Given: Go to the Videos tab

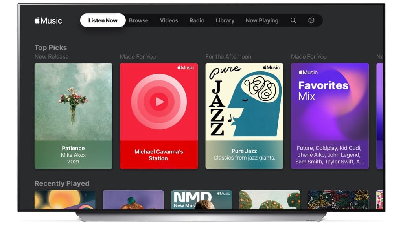Looking at the screenshot, I should pyautogui.click(x=169, y=20).
